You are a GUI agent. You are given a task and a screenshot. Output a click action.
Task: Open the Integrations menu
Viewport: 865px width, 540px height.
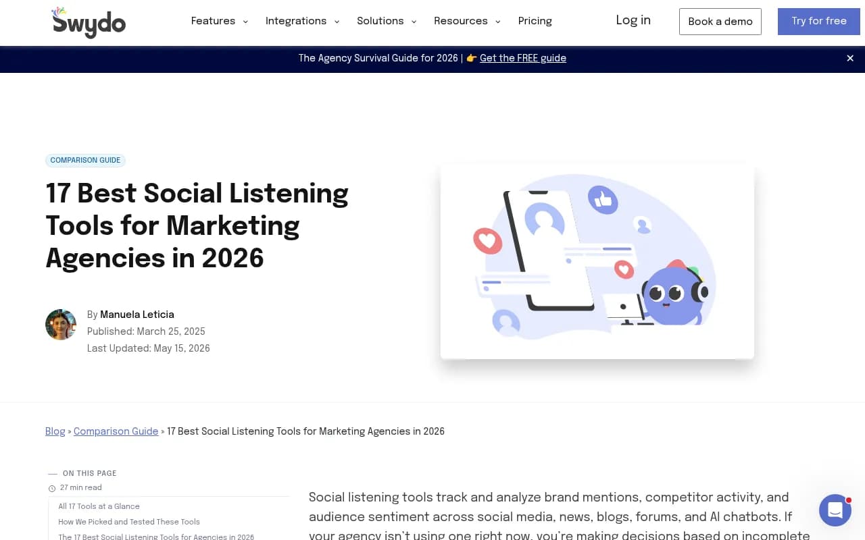[x=296, y=21]
